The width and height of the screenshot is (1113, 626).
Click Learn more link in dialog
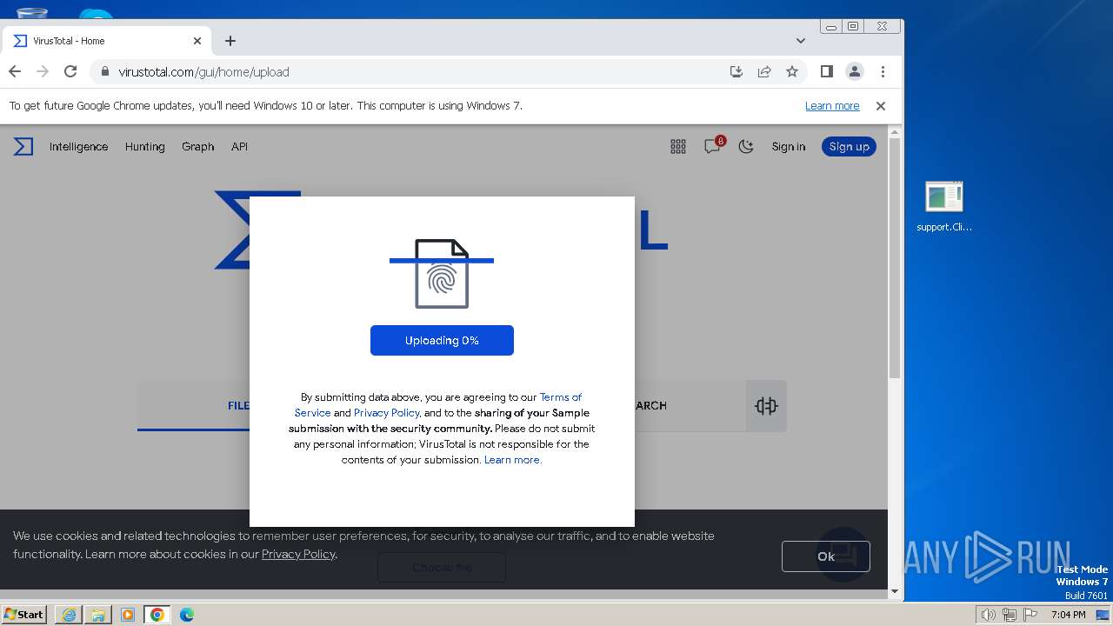point(512,460)
